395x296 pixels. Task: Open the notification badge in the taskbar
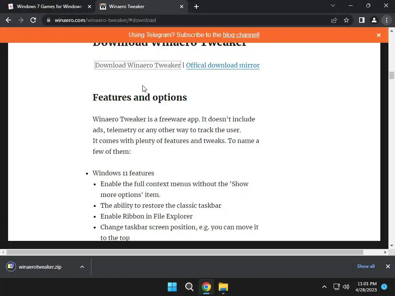click(384, 287)
